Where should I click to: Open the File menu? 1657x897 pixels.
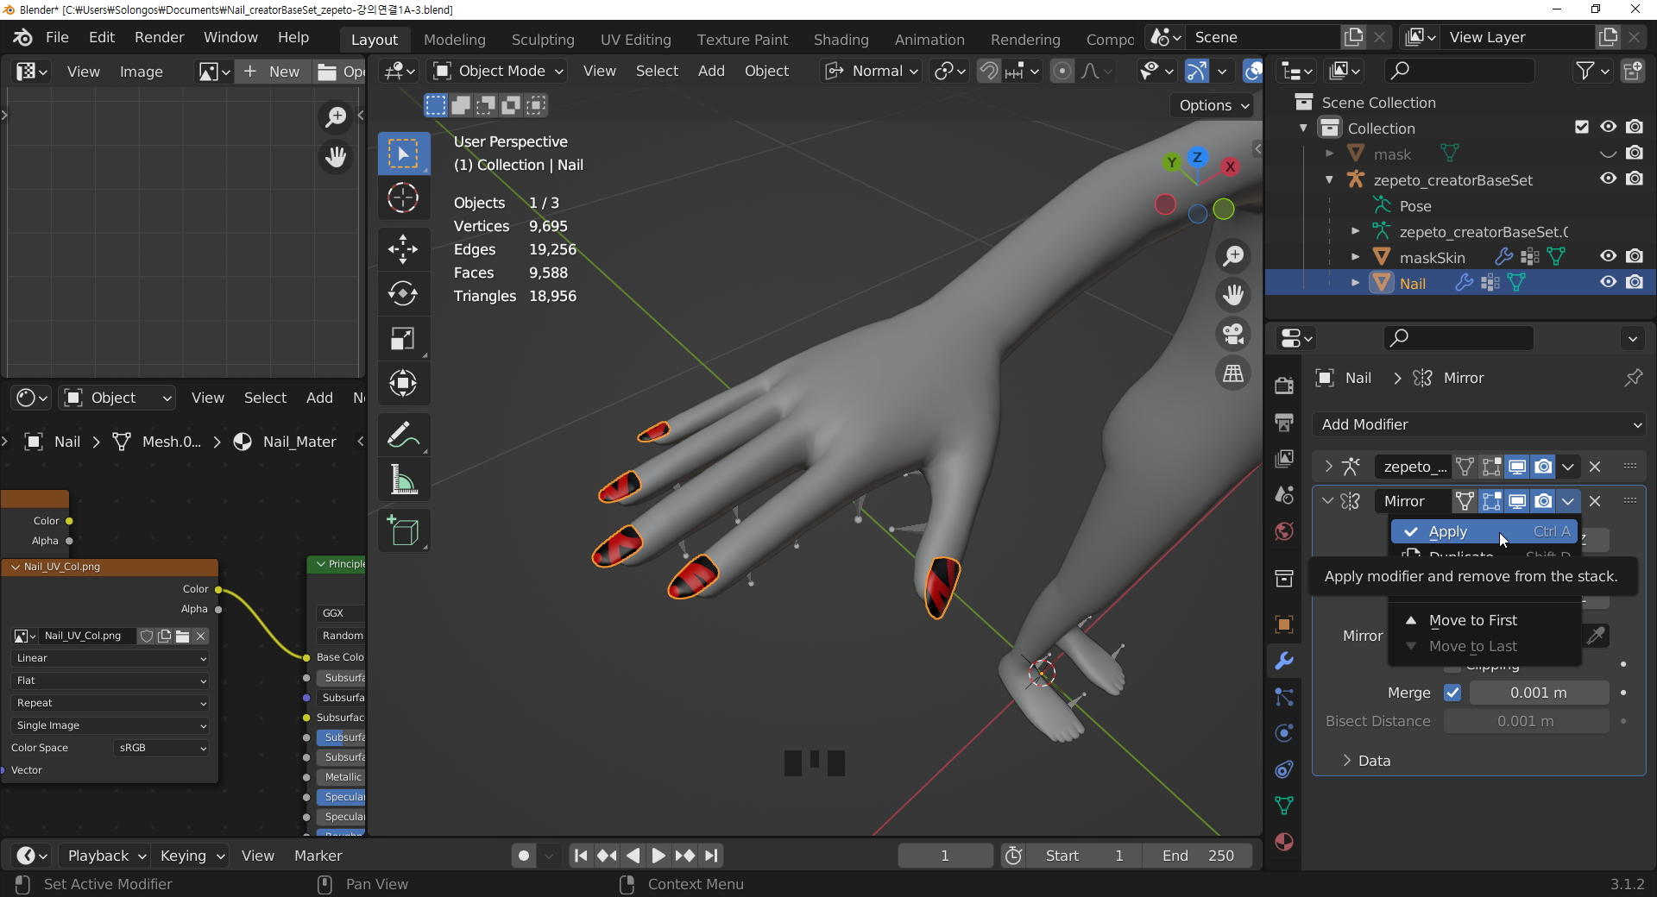pyautogui.click(x=57, y=37)
